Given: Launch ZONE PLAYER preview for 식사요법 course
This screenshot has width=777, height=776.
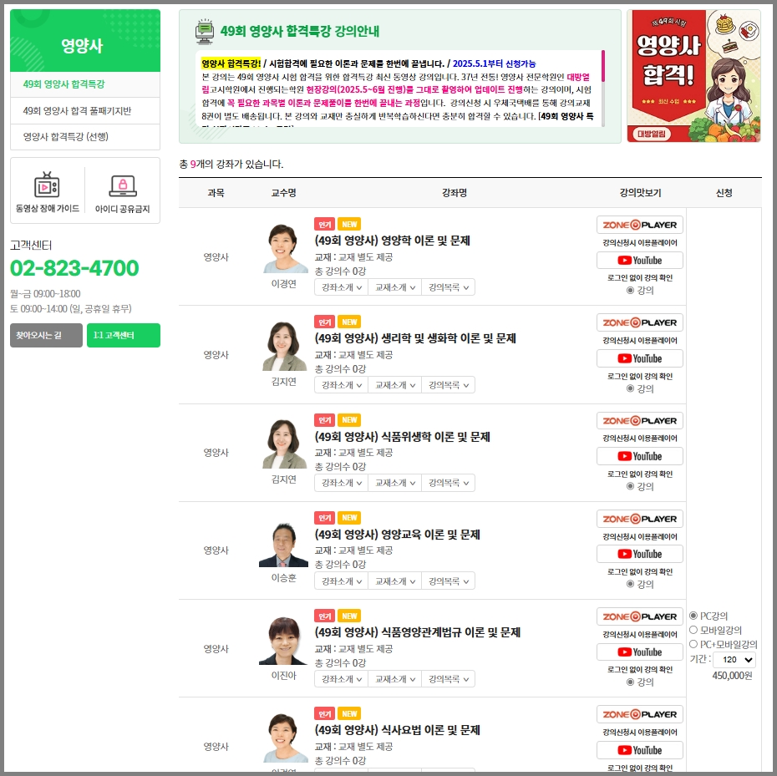Looking at the screenshot, I should pyautogui.click(x=640, y=714).
